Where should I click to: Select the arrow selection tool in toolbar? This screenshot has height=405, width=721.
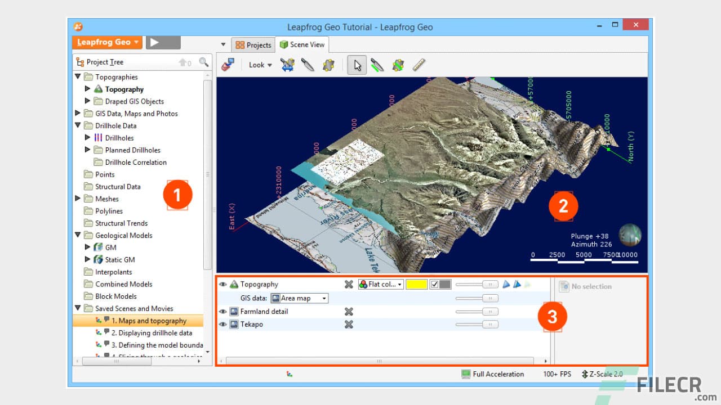tap(357, 65)
